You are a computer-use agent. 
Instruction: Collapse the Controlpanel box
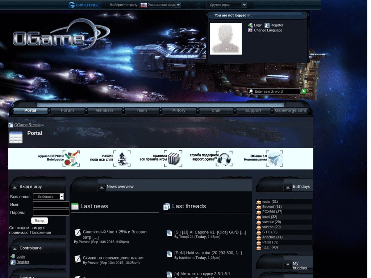[x=14, y=249]
